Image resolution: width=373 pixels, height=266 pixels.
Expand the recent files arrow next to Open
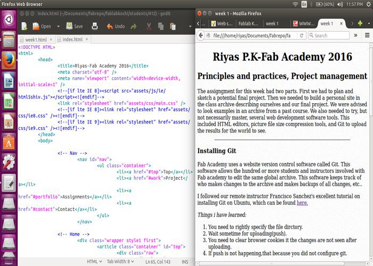pos(58,27)
